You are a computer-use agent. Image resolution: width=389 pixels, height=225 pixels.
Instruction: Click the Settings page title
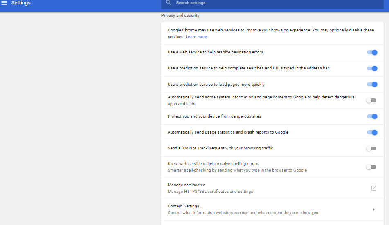(x=21, y=3)
